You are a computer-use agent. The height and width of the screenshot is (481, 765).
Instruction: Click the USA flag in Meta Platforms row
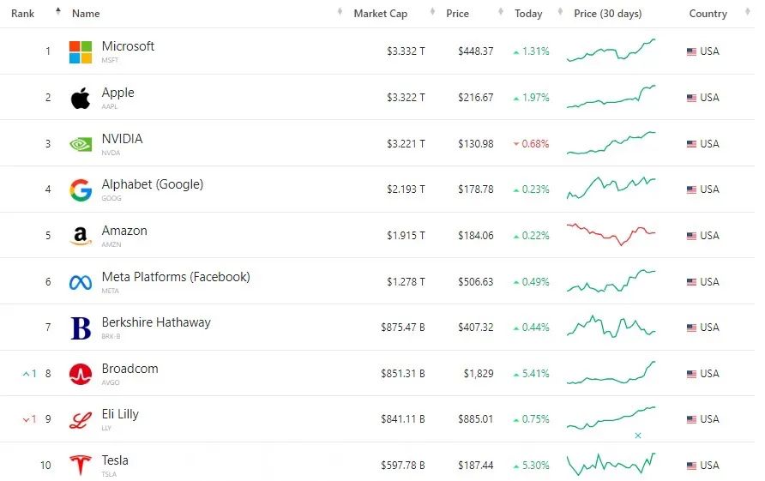tap(691, 282)
